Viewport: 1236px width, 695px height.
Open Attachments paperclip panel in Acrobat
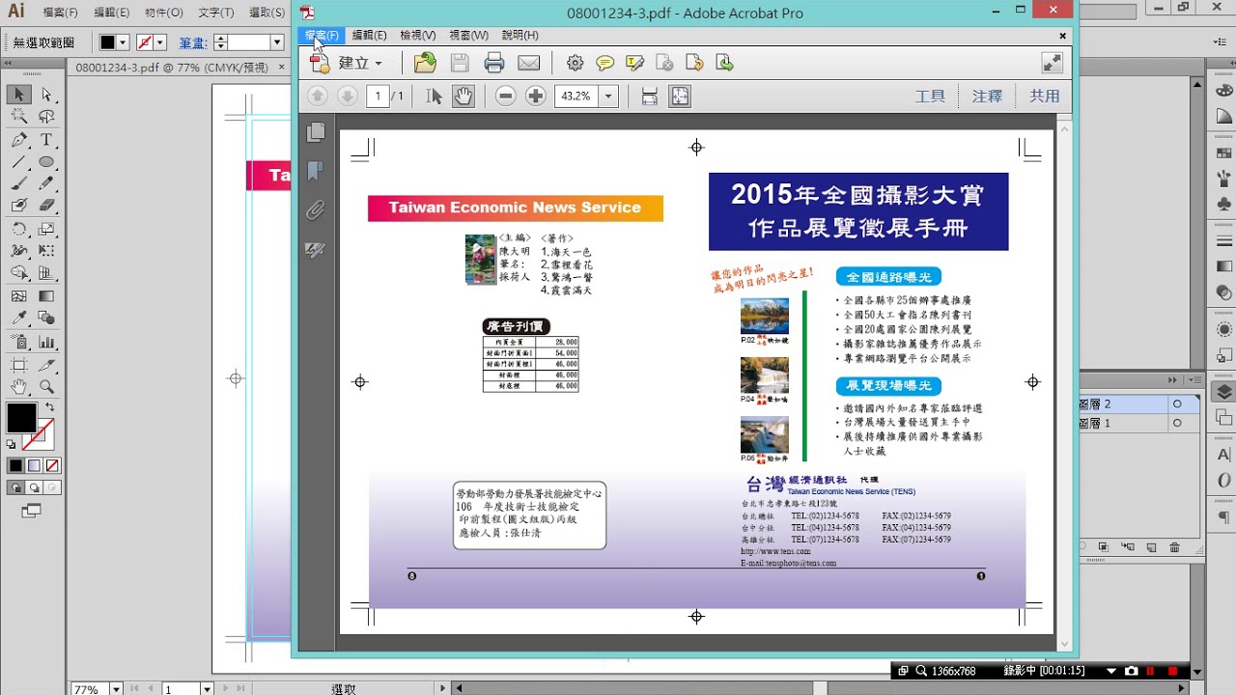tap(315, 210)
